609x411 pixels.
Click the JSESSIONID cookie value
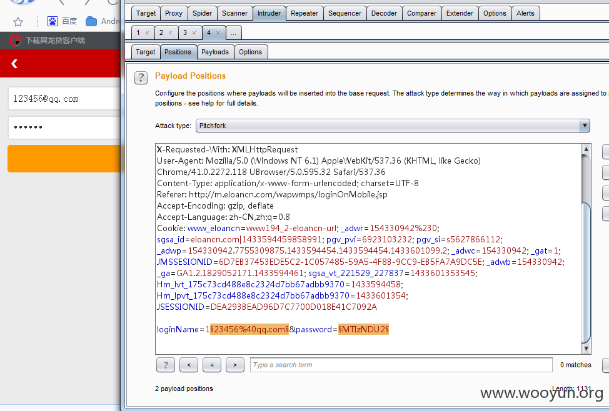click(x=294, y=307)
